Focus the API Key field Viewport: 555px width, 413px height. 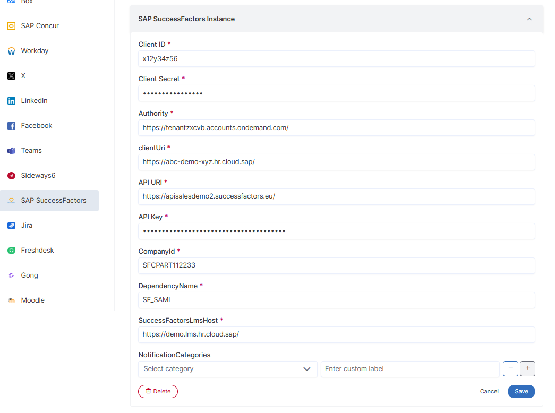(x=337, y=231)
